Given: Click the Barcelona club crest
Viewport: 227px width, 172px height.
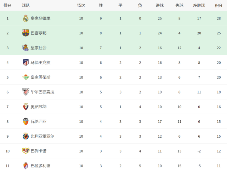Looking at the screenshot, I should [26, 33].
